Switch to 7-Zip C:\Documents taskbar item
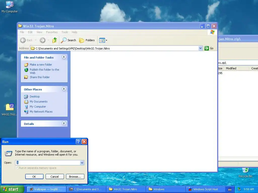The height and width of the screenshot is (193, 258). pos(87,189)
